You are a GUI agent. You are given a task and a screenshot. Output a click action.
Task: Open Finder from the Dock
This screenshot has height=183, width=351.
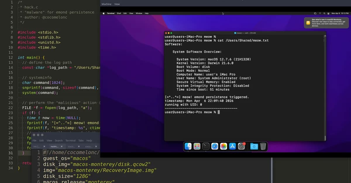point(188,146)
